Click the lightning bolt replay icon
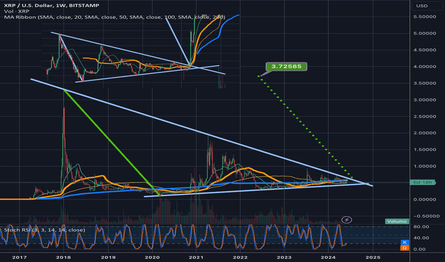This screenshot has width=445, height=262. click(x=347, y=220)
